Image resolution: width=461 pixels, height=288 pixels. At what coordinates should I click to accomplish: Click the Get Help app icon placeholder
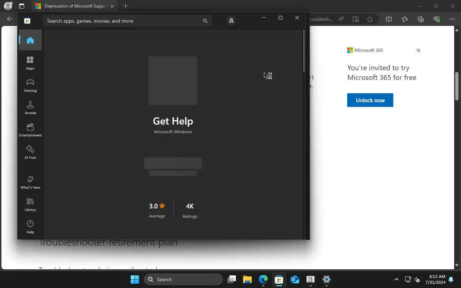tap(173, 81)
